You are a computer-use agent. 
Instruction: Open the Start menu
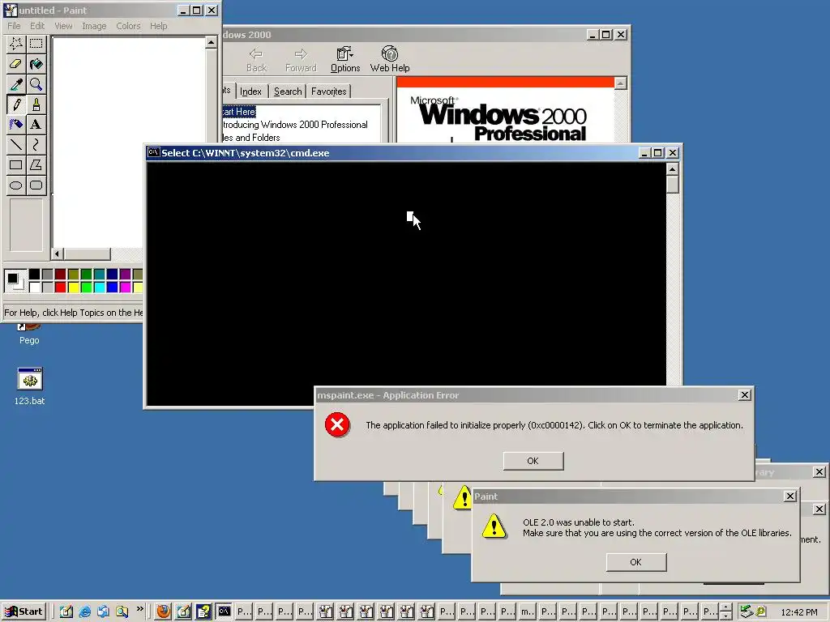click(24, 611)
